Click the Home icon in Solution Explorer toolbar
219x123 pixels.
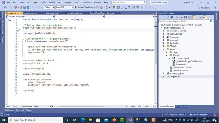coord(168,17)
